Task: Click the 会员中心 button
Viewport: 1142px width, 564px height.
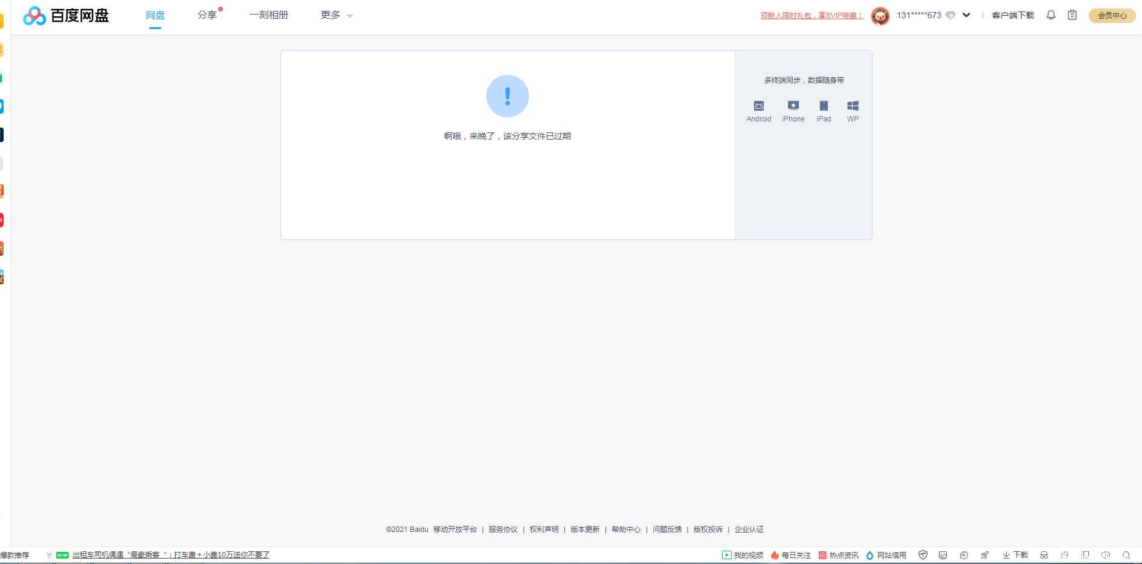Action: (1112, 16)
